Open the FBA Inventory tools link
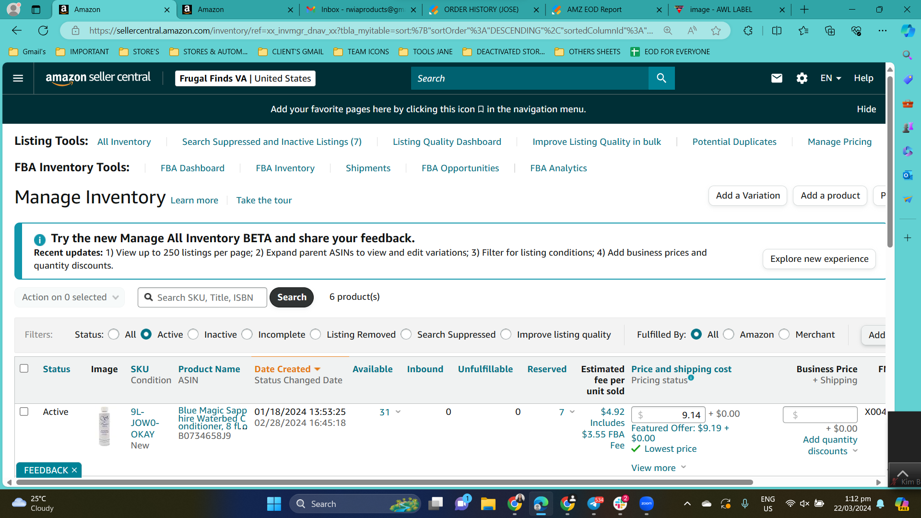The image size is (921, 518). click(x=285, y=168)
